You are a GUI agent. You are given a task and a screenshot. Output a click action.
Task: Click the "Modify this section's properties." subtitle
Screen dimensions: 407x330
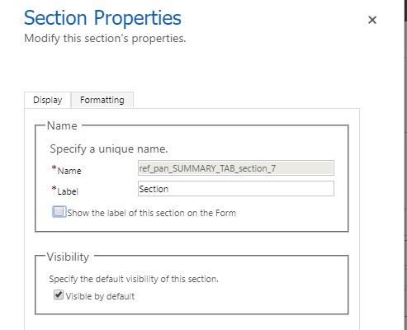tap(105, 38)
